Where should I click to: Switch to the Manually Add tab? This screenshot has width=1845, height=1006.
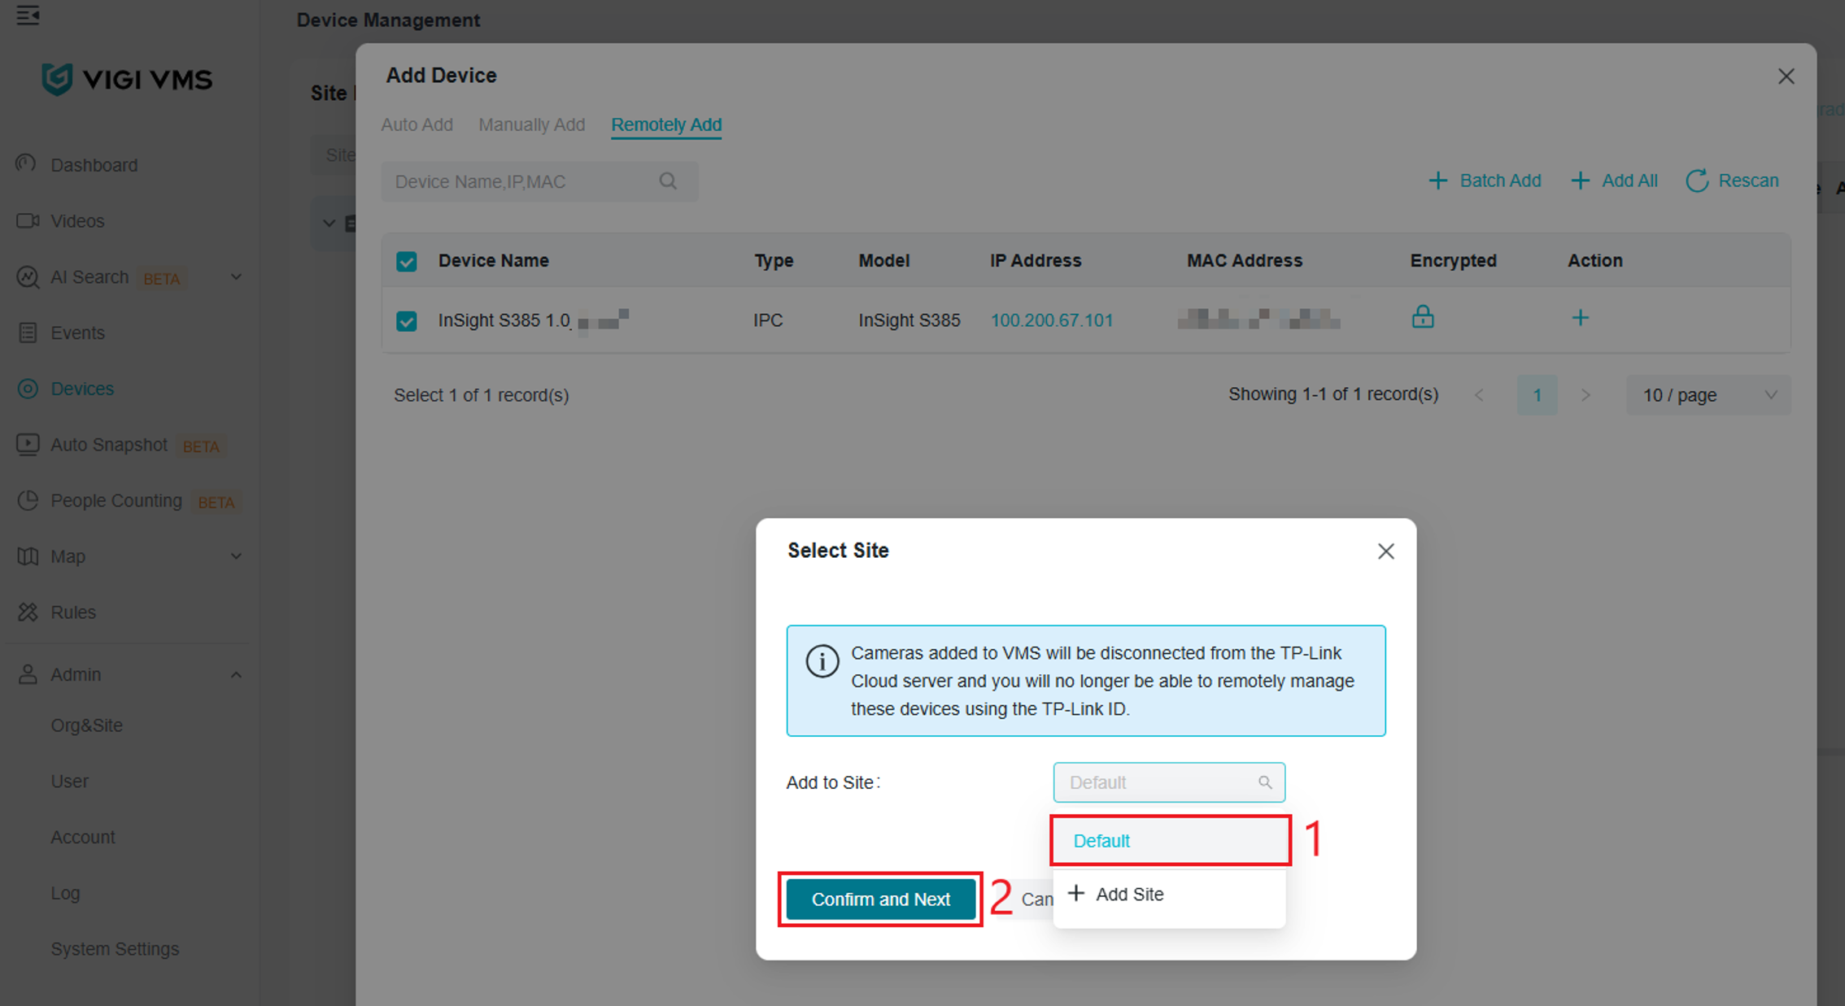(x=531, y=124)
